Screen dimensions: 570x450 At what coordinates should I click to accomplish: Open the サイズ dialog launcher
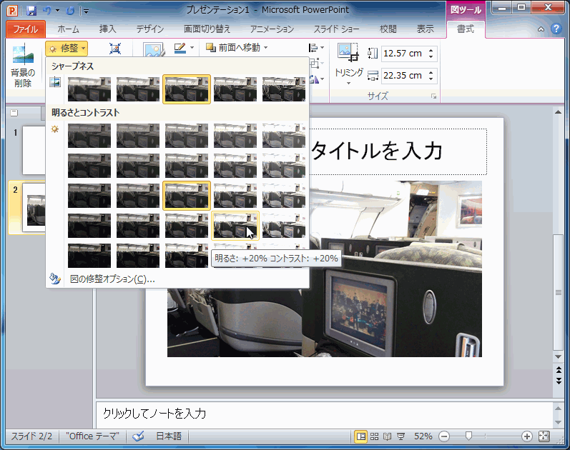(433, 96)
